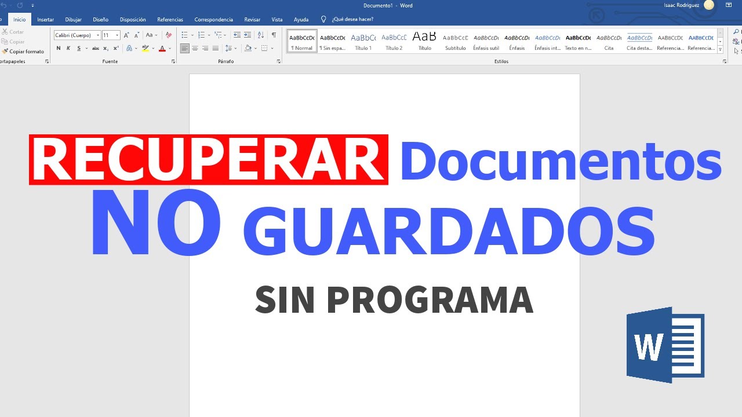
Task: Switch to the Correspondencia tab
Action: point(213,19)
